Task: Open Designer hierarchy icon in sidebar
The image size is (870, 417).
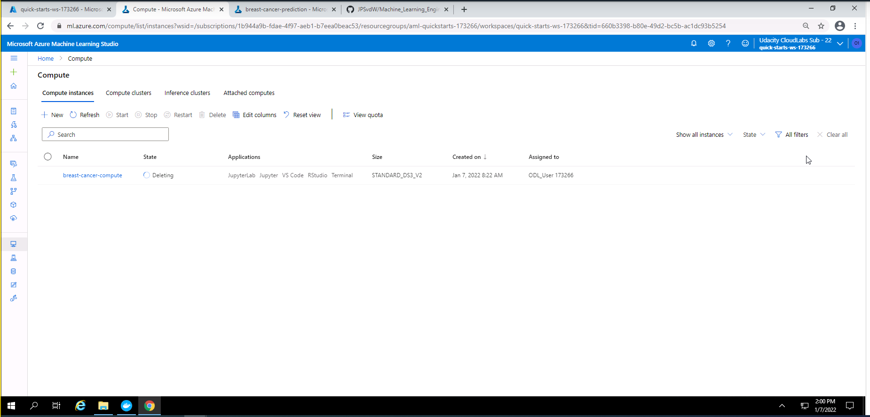Action: [x=14, y=138]
